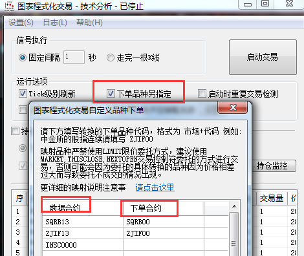
Task: Click the interval seconds input field
Action: point(74,58)
